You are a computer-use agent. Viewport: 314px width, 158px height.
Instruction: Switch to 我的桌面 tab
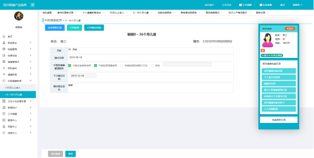(x=47, y=13)
